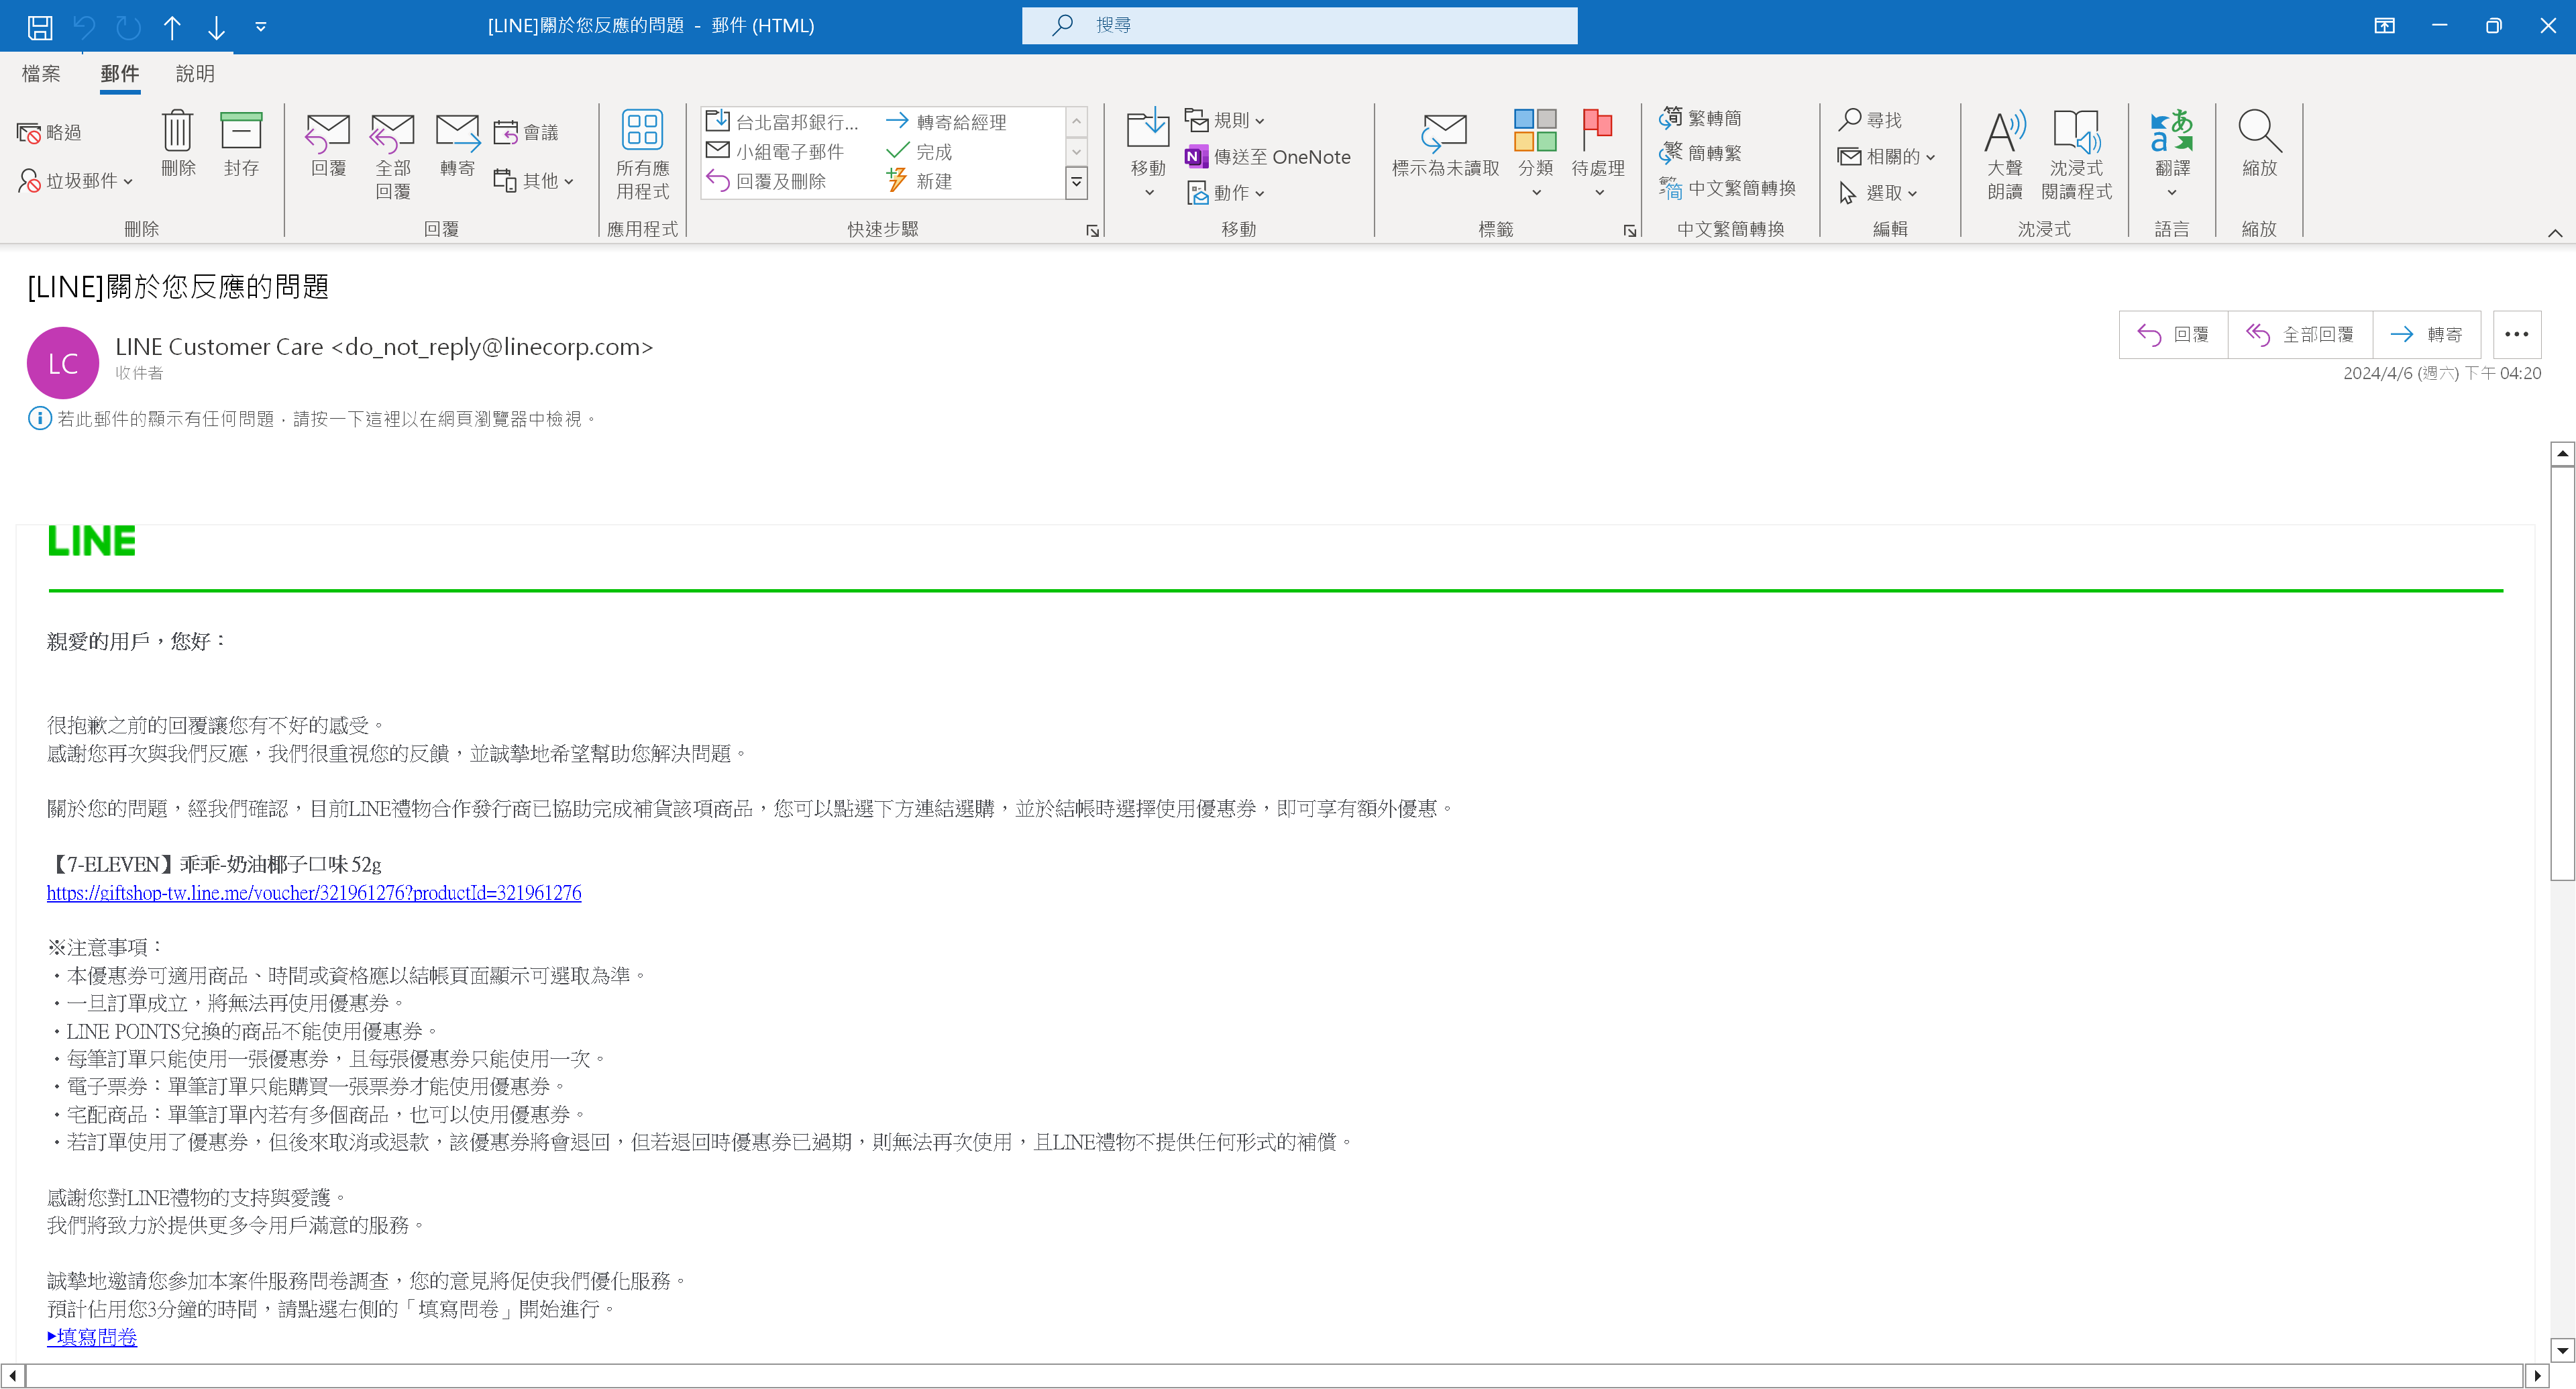This screenshot has height=1389, width=2576.
Task: Switch to the 郵件 tab
Action: click(120, 73)
